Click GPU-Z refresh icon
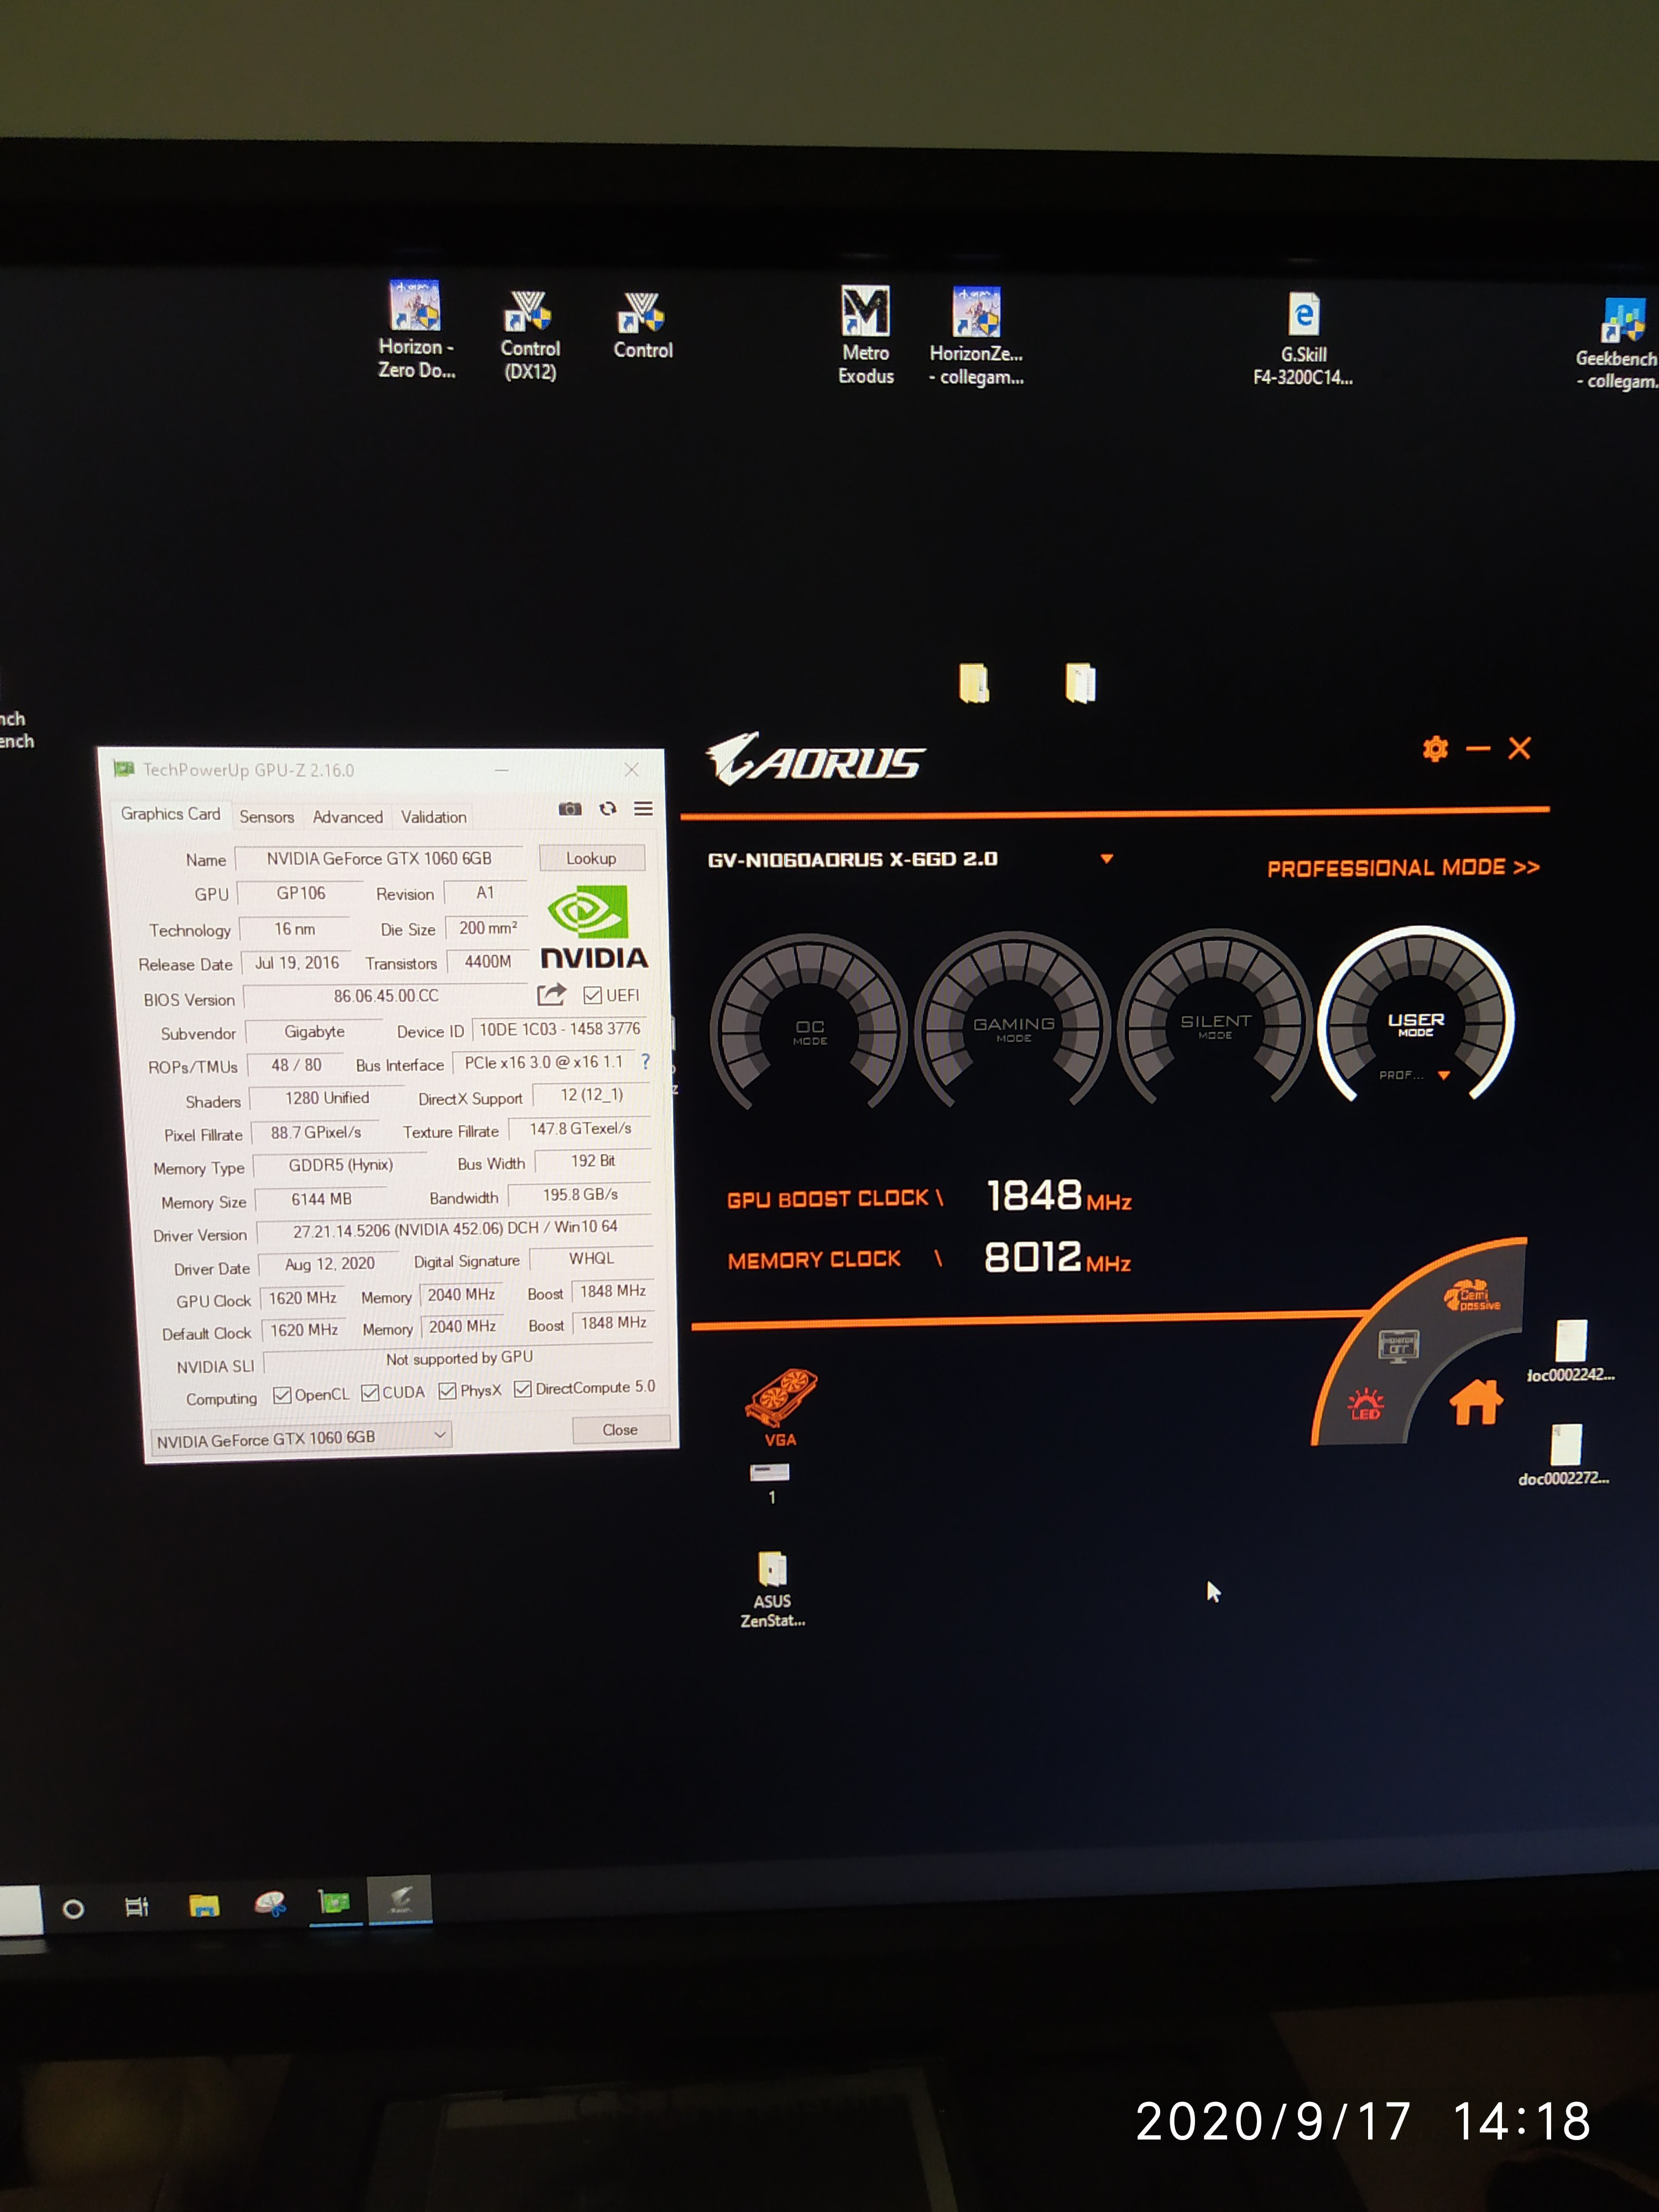1659x2212 pixels. coord(608,808)
